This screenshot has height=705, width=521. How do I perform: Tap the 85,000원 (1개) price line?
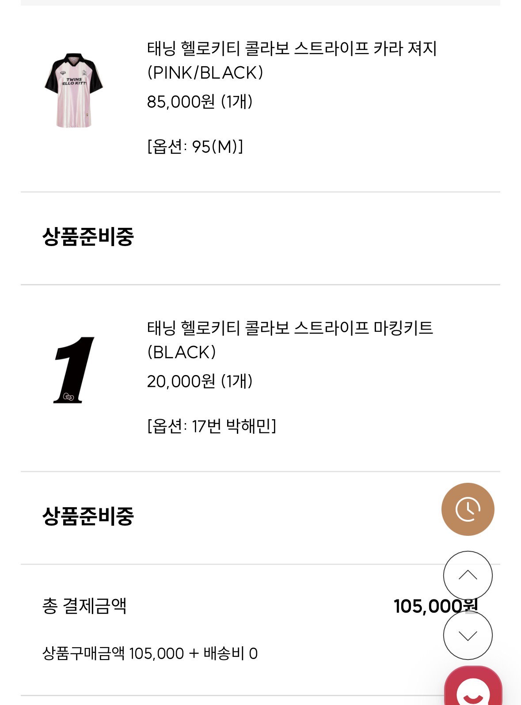[200, 102]
